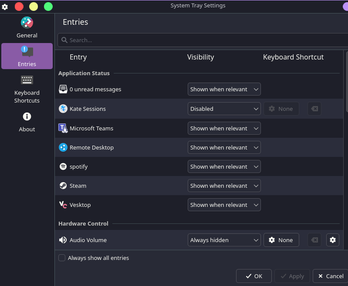Click the Kate Sessions entry icon
The width and height of the screenshot is (348, 286).
pyautogui.click(x=63, y=109)
